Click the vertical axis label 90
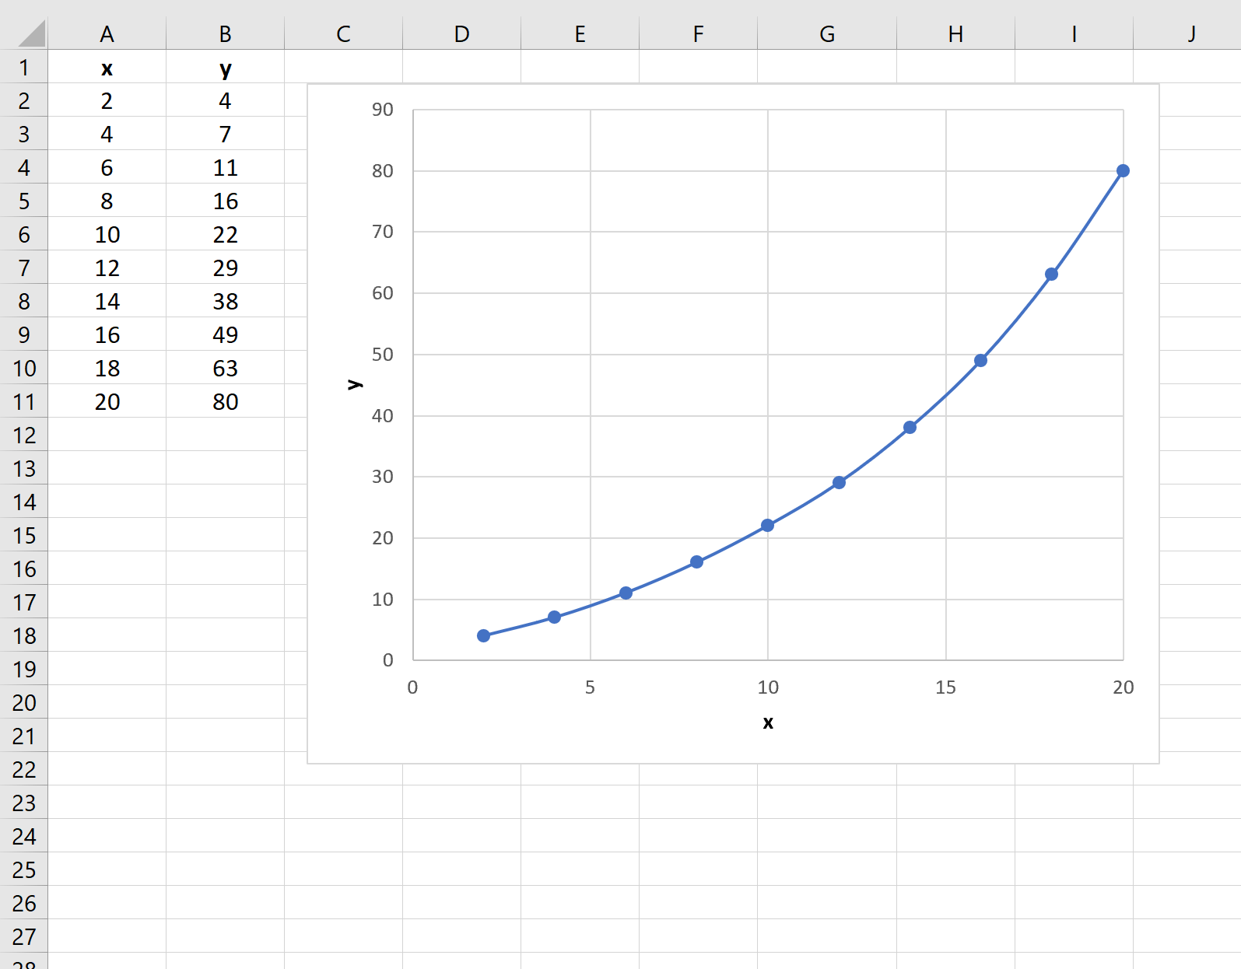This screenshot has width=1241, height=969. click(383, 109)
